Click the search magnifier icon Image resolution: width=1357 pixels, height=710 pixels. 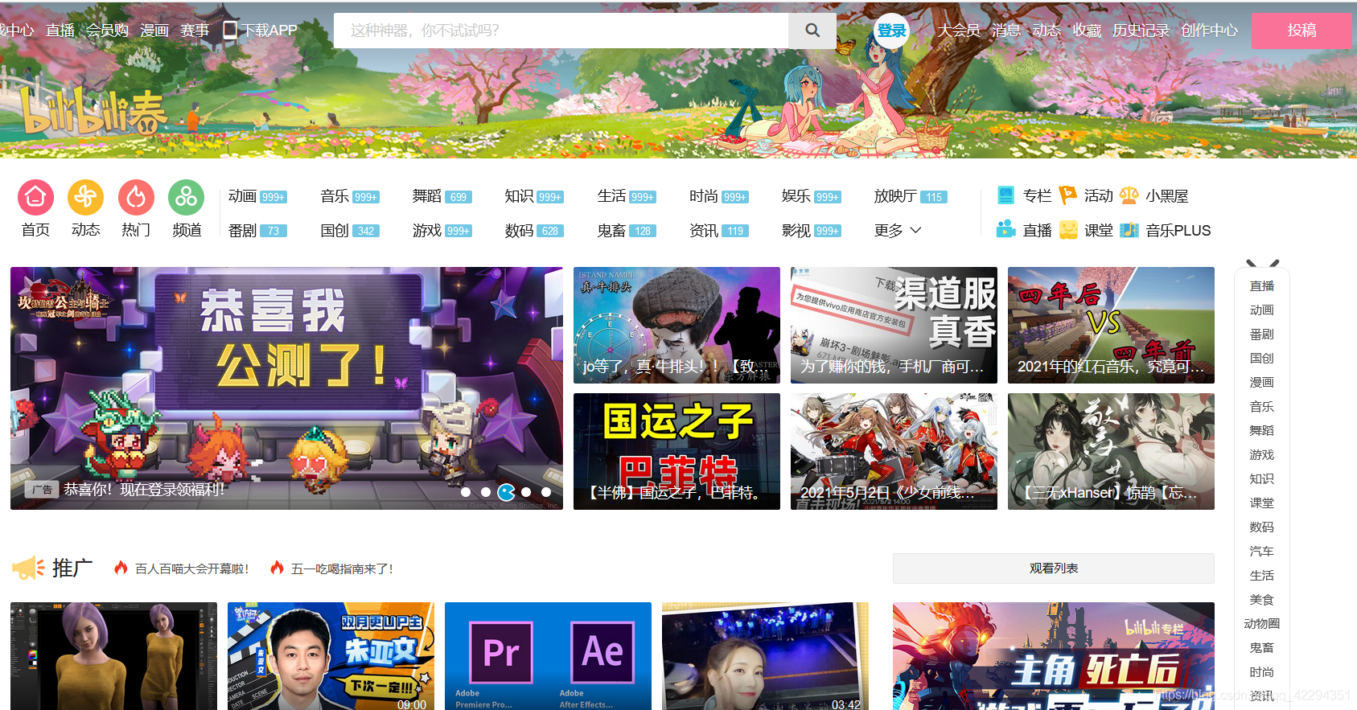812,31
